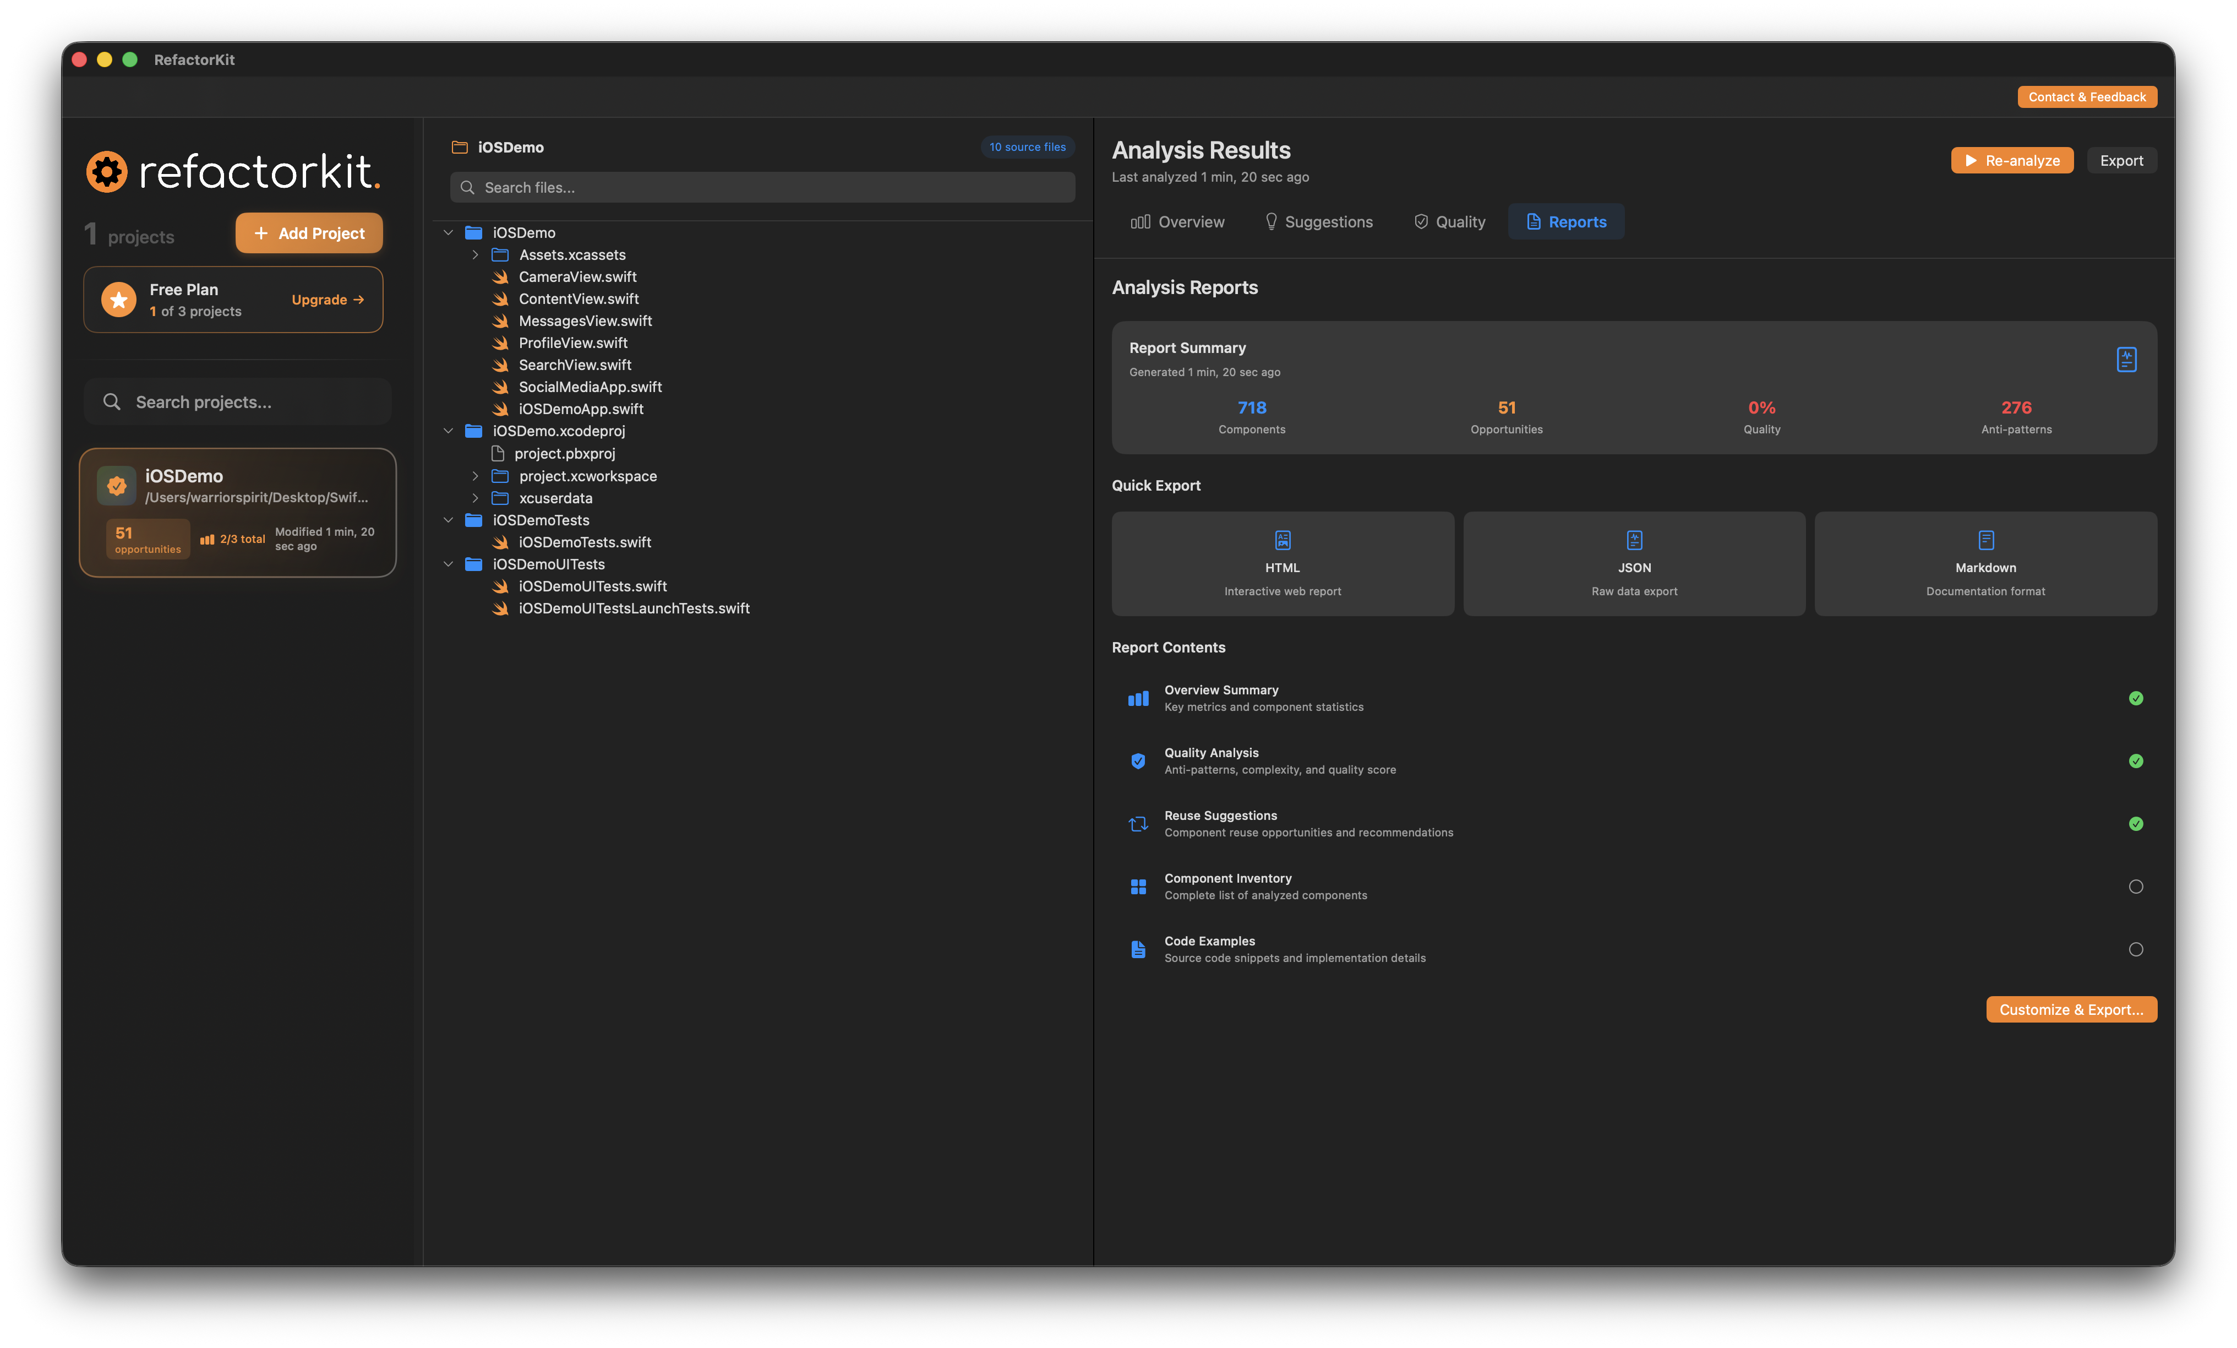This screenshot has height=1348, width=2237.
Task: Click the Report Summary document icon
Action: [x=2126, y=360]
